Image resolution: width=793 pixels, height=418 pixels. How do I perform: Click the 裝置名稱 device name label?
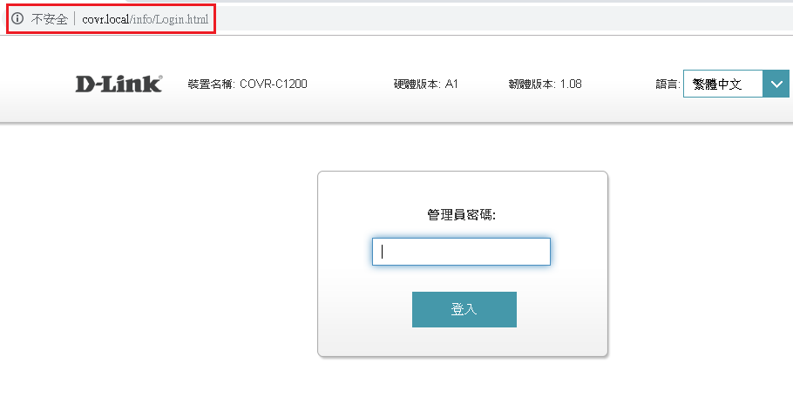pos(211,84)
